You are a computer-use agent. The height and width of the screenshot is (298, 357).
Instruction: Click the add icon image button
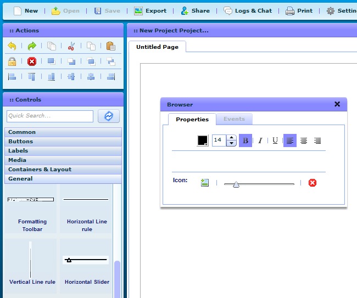pos(205,183)
